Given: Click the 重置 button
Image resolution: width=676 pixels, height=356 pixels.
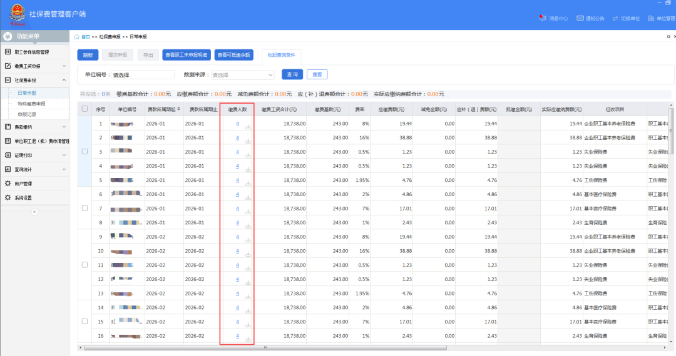Looking at the screenshot, I should point(317,74).
